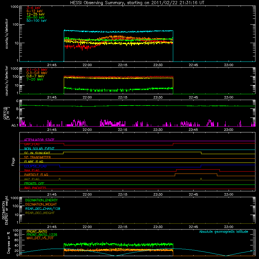259x259 pixels.
Task: Click the raised PARTICLE_FLAG step segment
Action: (x=196, y=174)
